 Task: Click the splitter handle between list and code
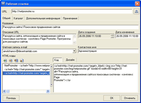pyautogui.click(x=51, y=75)
